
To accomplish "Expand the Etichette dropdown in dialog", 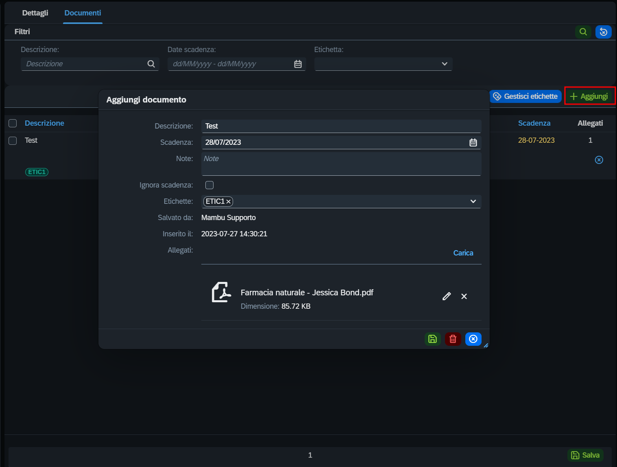I will (x=473, y=201).
